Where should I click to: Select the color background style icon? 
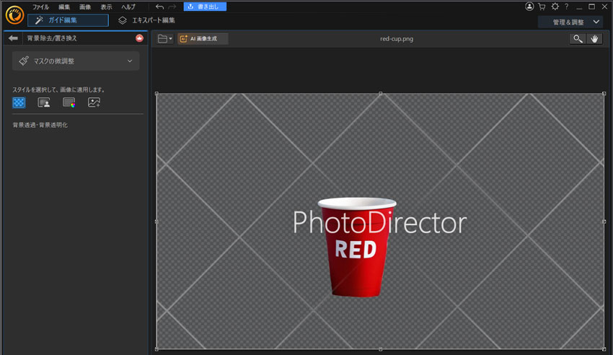click(69, 102)
